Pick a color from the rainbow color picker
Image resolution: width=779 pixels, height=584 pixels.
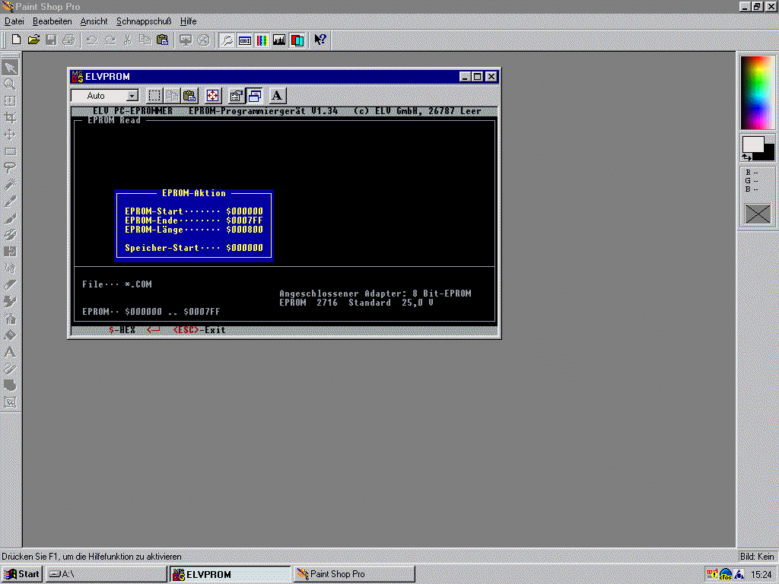pos(757,93)
